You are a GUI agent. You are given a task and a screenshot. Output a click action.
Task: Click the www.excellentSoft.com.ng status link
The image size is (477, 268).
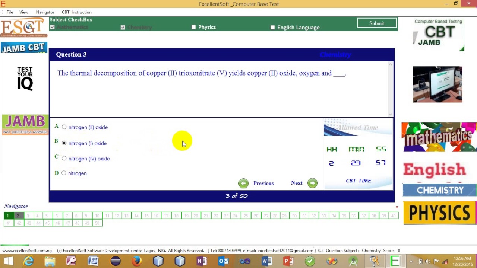coord(27,251)
